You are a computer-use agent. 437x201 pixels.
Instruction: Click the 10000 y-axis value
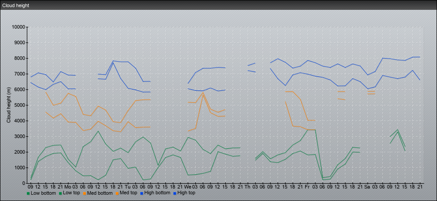pos(18,27)
